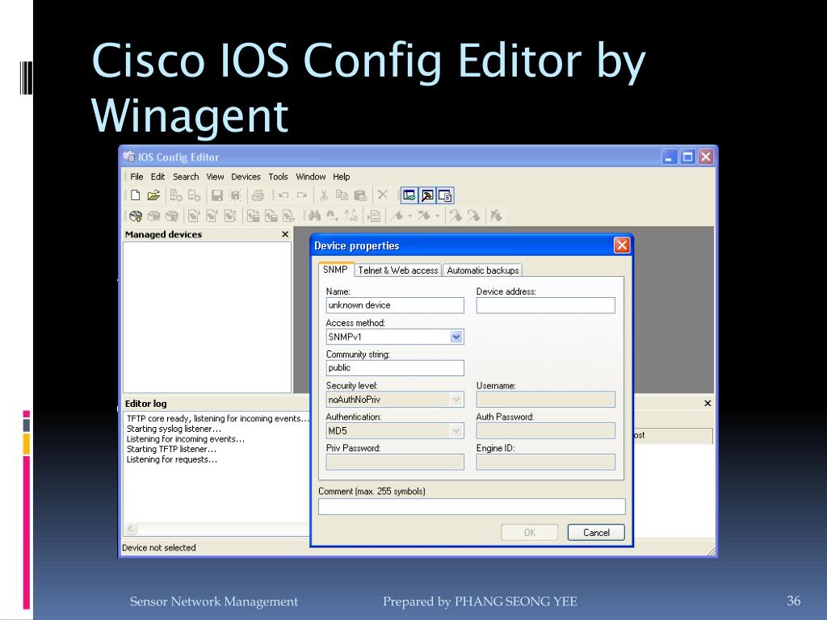
Task: Click the 'TFTP core ready' log line
Action: (x=217, y=419)
